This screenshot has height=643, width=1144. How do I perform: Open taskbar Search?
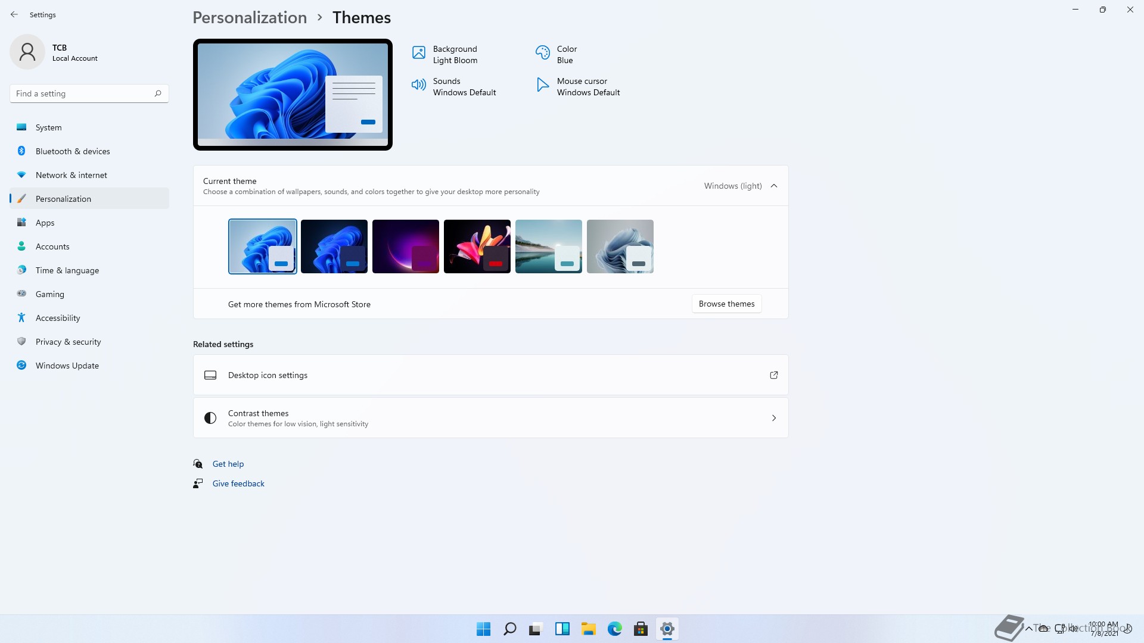(x=509, y=629)
